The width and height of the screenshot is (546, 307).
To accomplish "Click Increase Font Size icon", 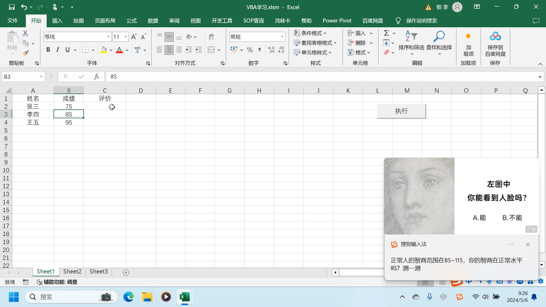I will [134, 37].
